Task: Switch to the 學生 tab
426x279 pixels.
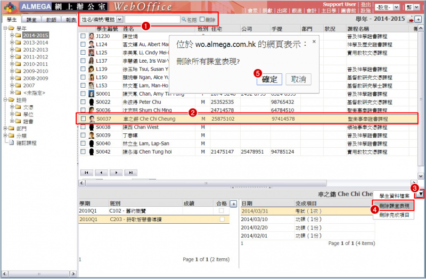Action: pos(12,20)
